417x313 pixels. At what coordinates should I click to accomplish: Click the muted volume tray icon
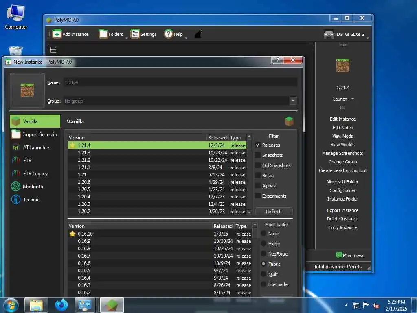point(376,305)
